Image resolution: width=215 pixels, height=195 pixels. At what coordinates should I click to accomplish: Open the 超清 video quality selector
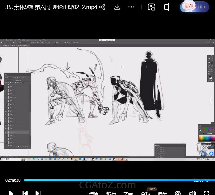[x=111, y=193]
